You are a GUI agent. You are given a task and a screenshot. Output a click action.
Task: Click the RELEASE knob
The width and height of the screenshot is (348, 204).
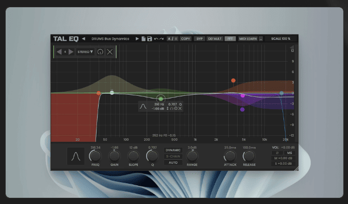pyautogui.click(x=249, y=156)
